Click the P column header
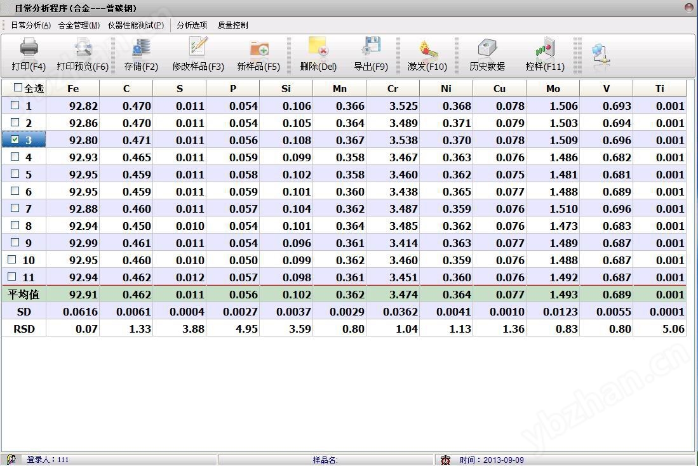Screen dimensions: 698x466 (x=233, y=89)
